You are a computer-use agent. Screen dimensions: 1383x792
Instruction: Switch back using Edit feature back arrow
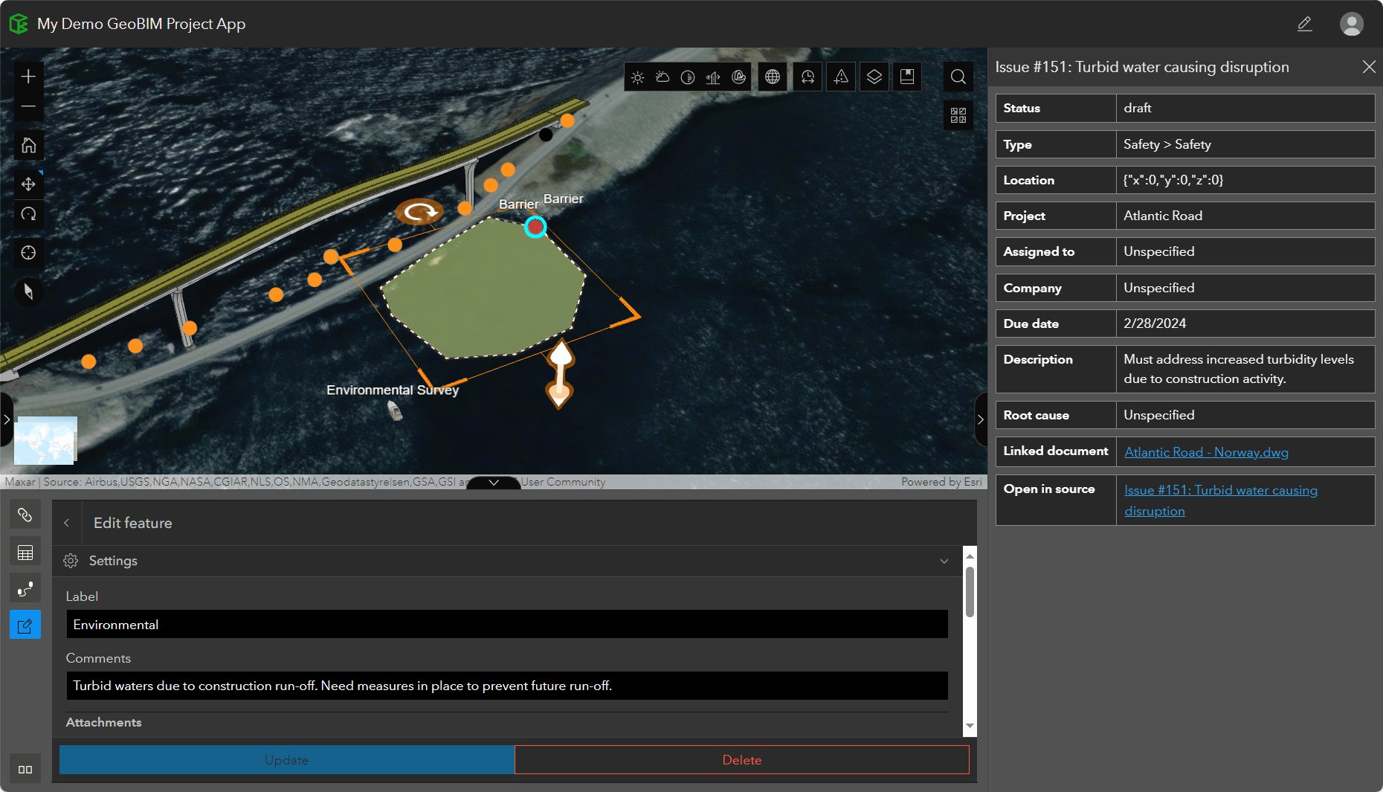click(x=66, y=522)
